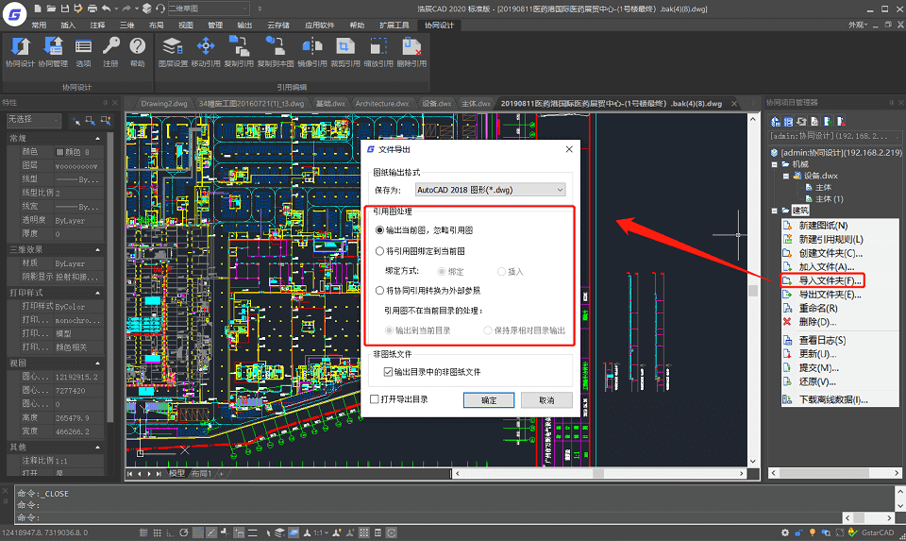Image resolution: width=906 pixels, height=541 pixels.
Task: Select 保持原相对目录输出 radio option
Action: [488, 330]
